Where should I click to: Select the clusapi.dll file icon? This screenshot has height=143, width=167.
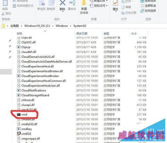tap(19, 105)
